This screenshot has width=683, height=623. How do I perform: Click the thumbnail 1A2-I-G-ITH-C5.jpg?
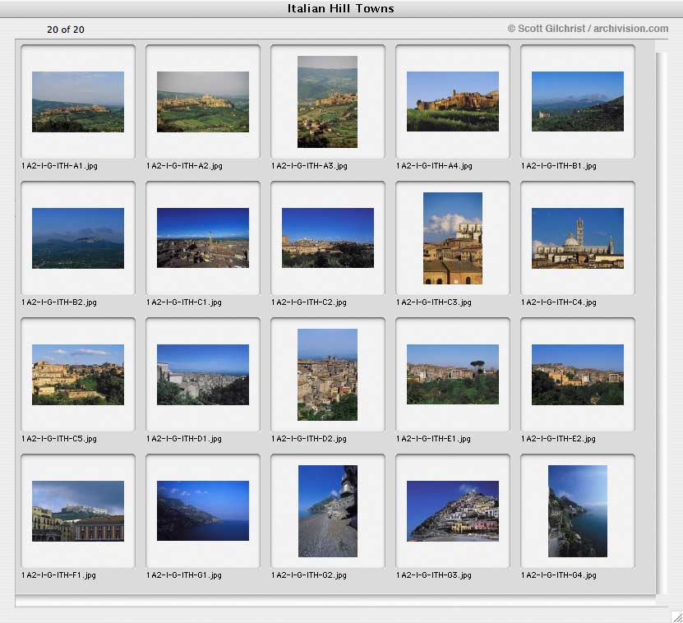pyautogui.click(x=78, y=375)
